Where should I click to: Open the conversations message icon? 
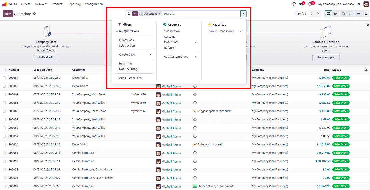point(301,4)
